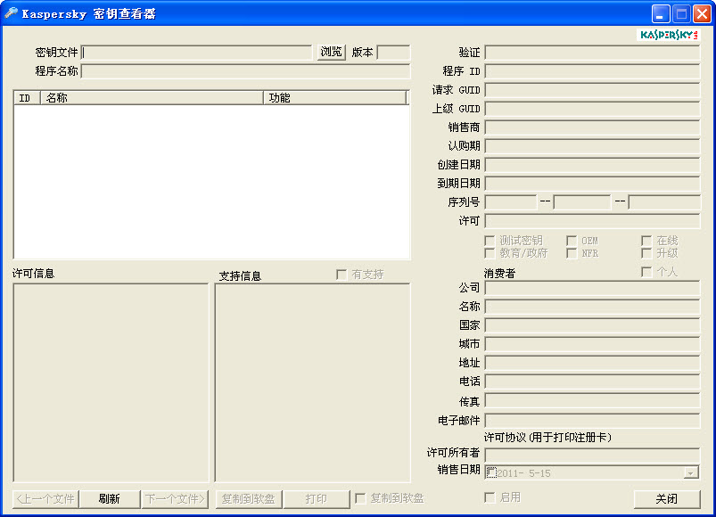Click the first 序列号 segment field
This screenshot has width=716, height=517.
(x=511, y=202)
